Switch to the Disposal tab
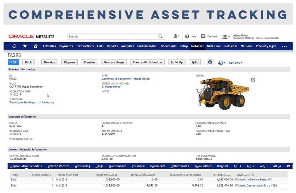 [222, 166]
